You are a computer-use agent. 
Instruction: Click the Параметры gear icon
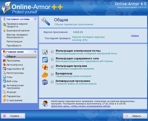coord(4,96)
